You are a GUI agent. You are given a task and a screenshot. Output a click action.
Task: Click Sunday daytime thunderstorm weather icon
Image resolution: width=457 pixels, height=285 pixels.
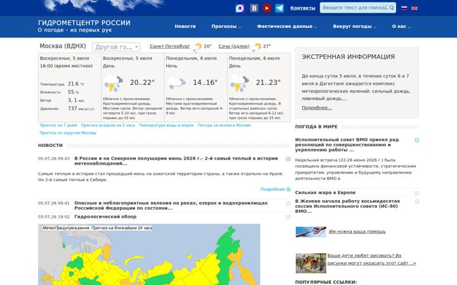pos(114,83)
